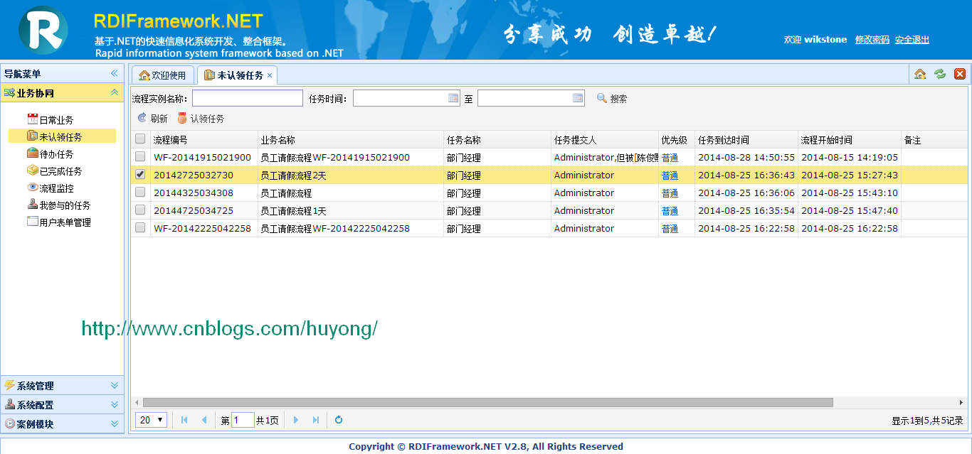Focus the task start date field
The height and width of the screenshot is (454, 972).
pyautogui.click(x=400, y=98)
